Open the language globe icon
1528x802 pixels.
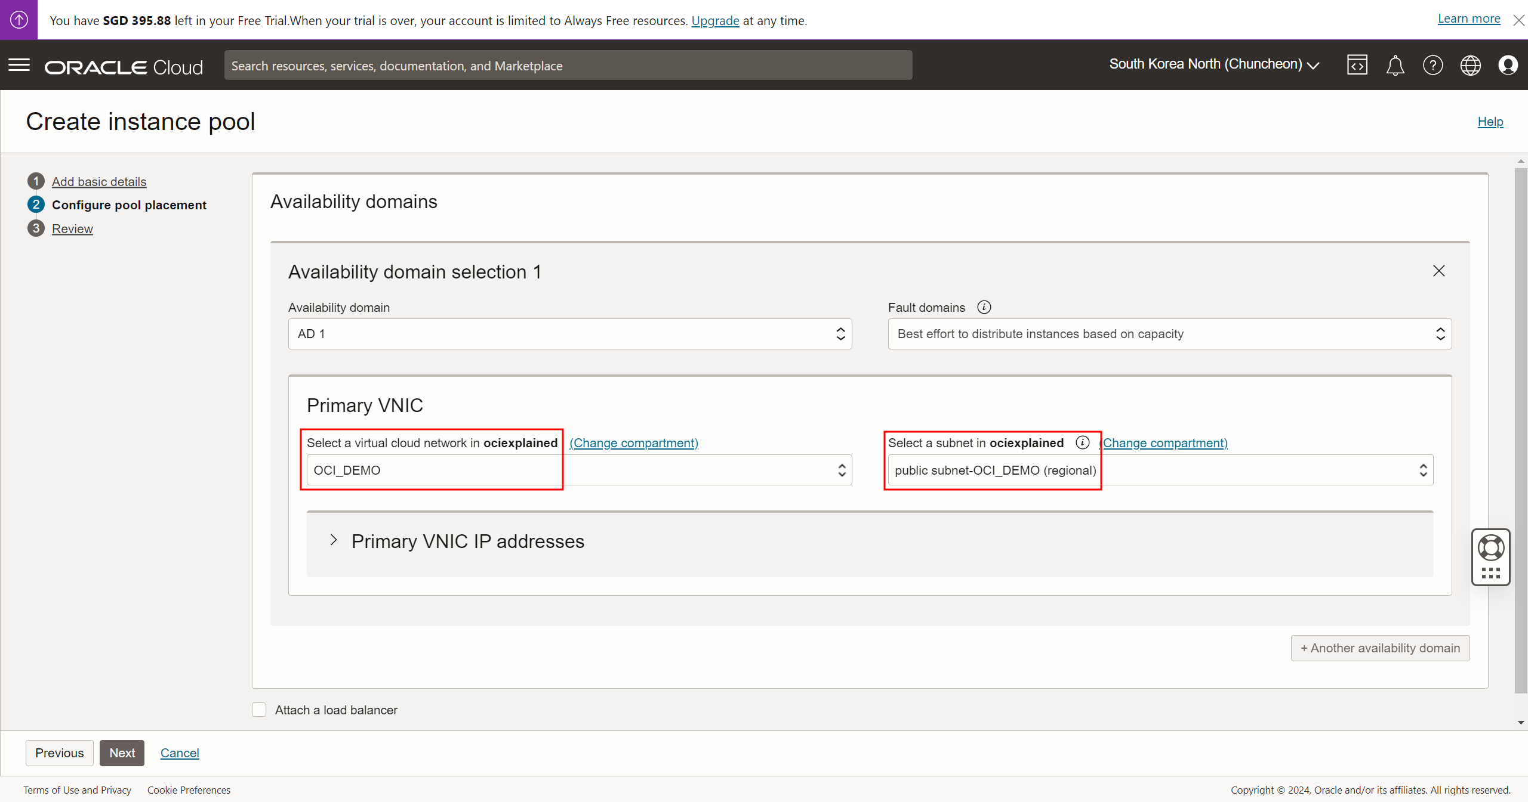(1470, 65)
